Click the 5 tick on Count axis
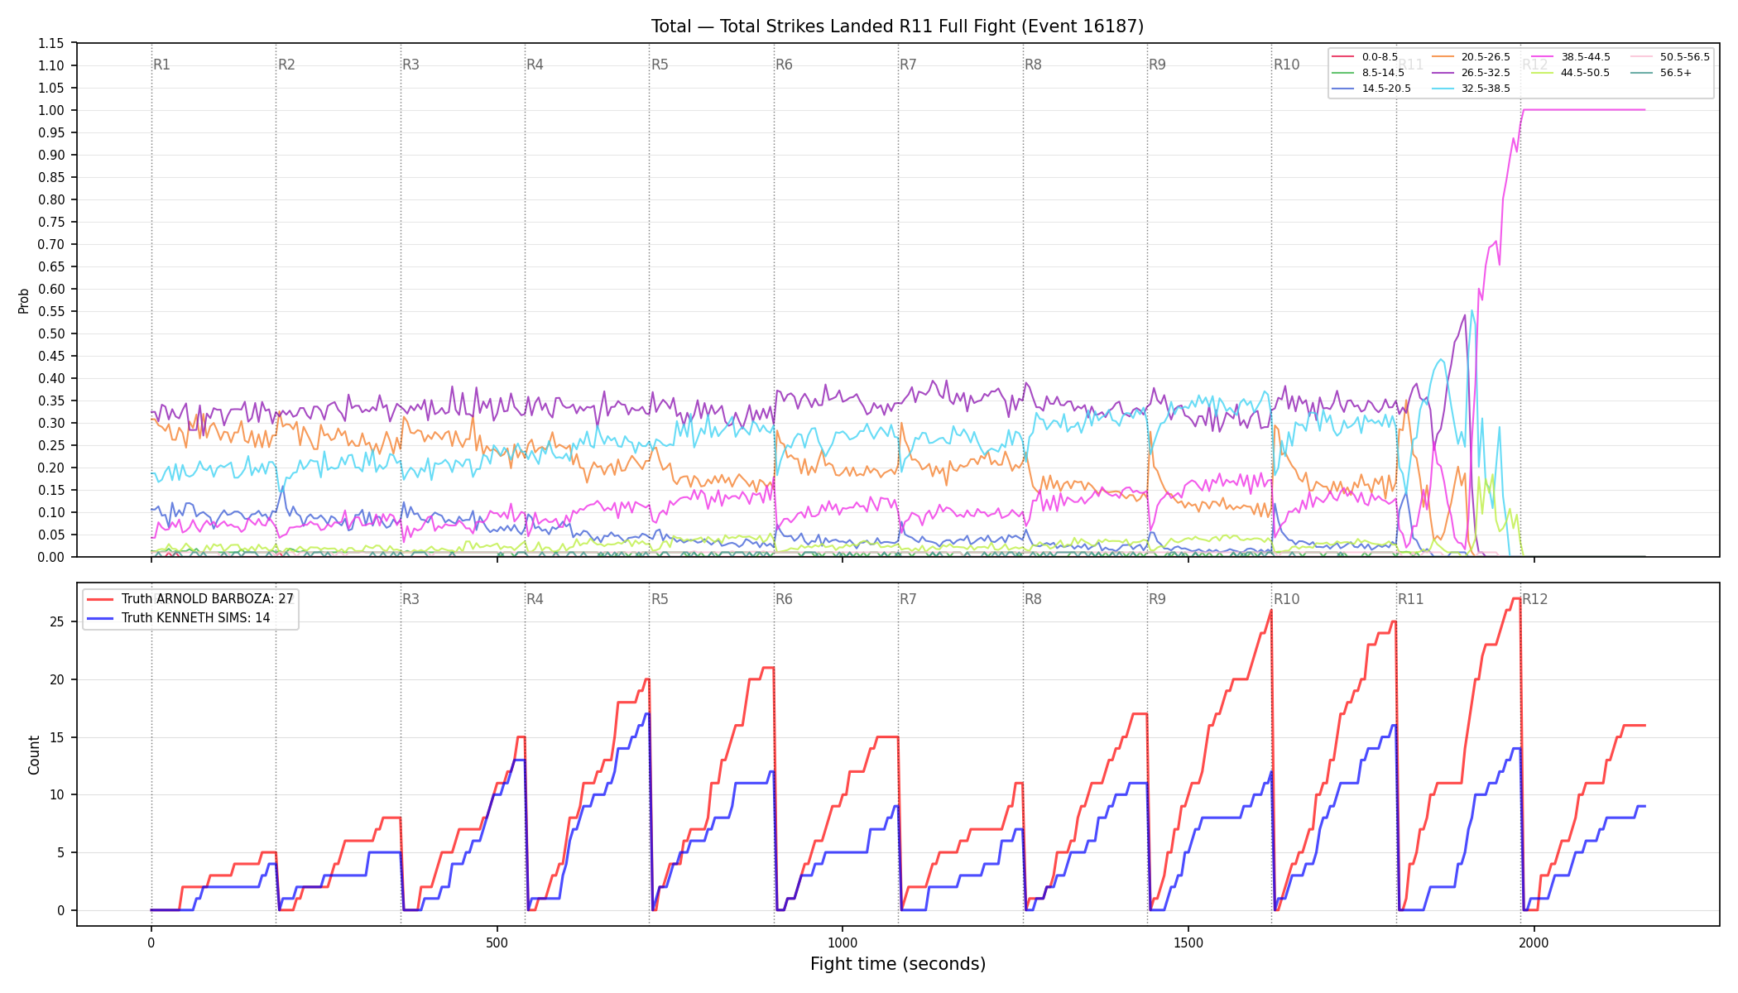Image resolution: width=1738 pixels, height=993 pixels. 60,852
